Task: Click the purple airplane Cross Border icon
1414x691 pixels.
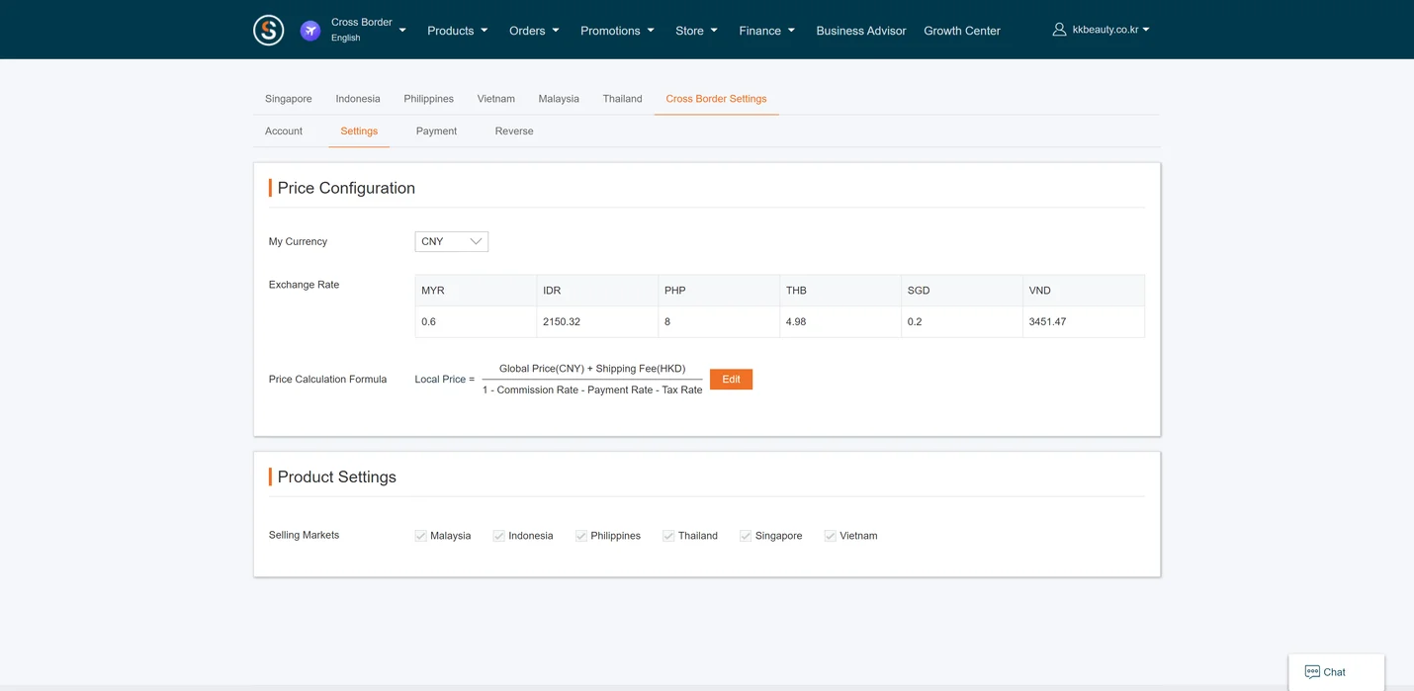Action: click(x=310, y=31)
